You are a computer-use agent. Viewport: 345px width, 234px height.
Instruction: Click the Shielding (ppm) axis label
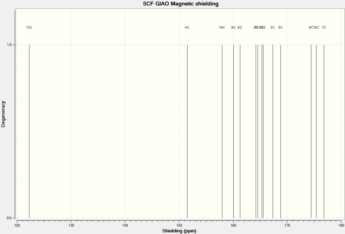[179, 231]
